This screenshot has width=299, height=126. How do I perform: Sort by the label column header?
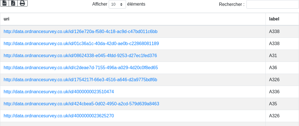(282, 19)
